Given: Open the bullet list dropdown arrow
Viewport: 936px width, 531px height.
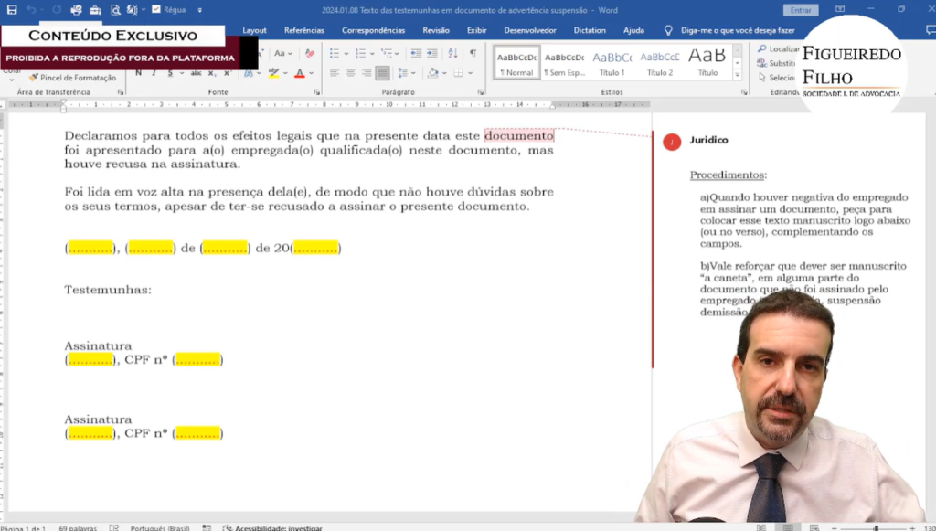Looking at the screenshot, I should [x=346, y=54].
